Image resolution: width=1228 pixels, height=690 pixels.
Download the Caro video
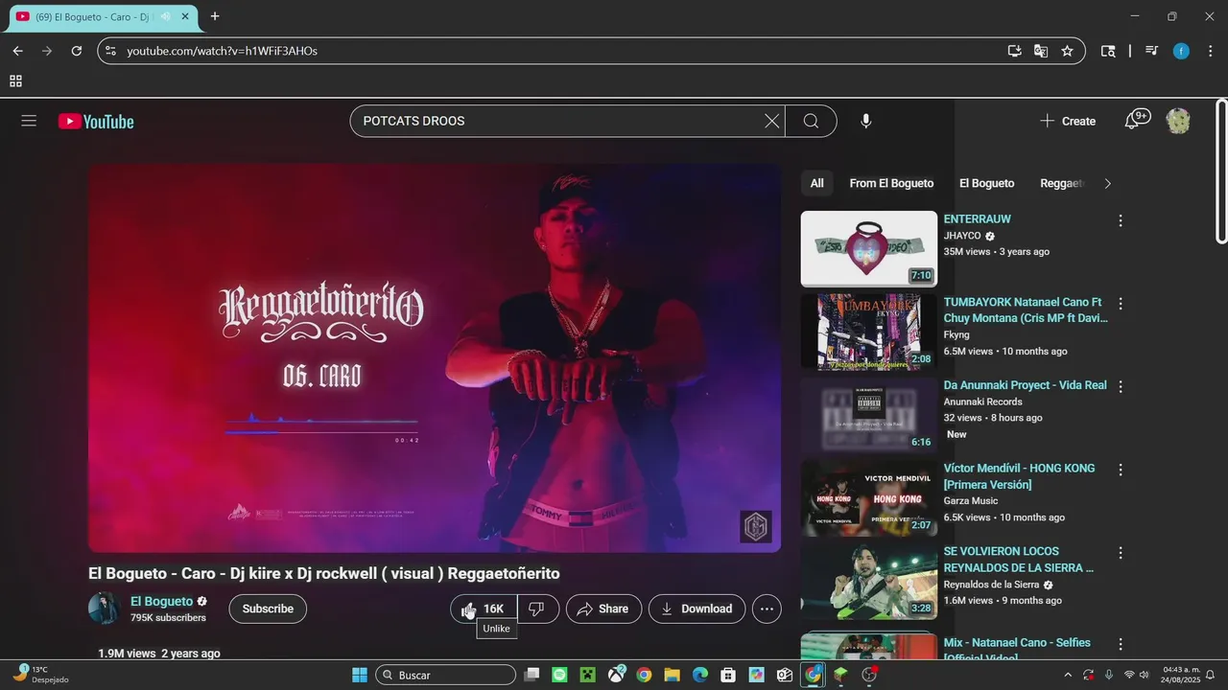tap(697, 609)
